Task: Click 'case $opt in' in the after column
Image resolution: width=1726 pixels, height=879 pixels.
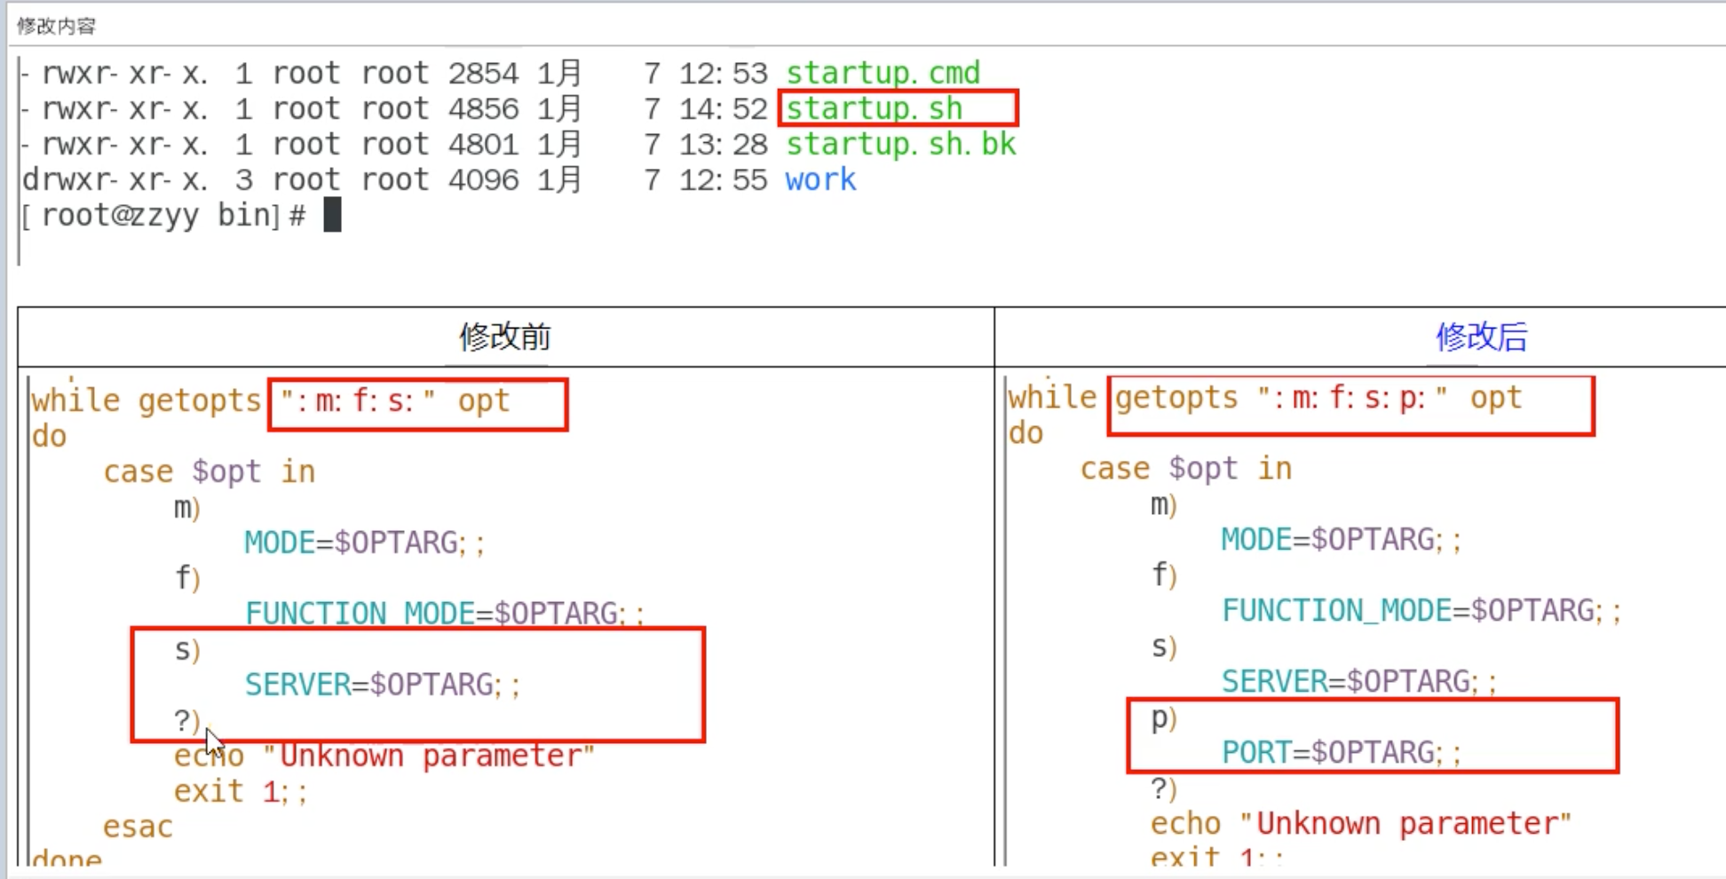Action: click(1186, 468)
